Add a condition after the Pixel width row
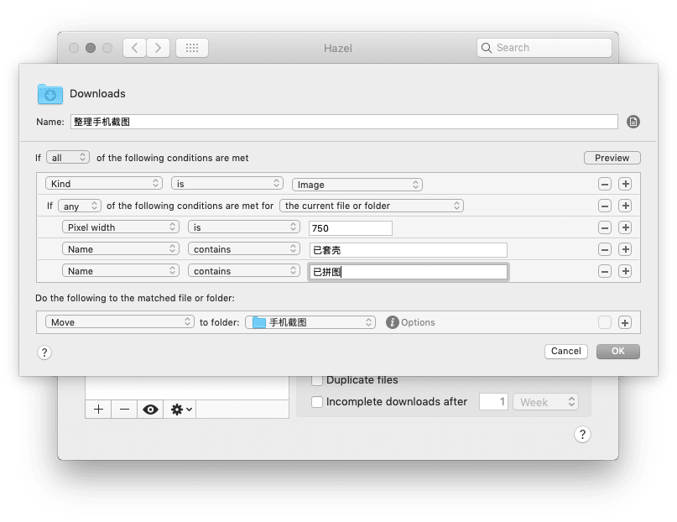The width and height of the screenshot is (677, 522). pos(624,227)
